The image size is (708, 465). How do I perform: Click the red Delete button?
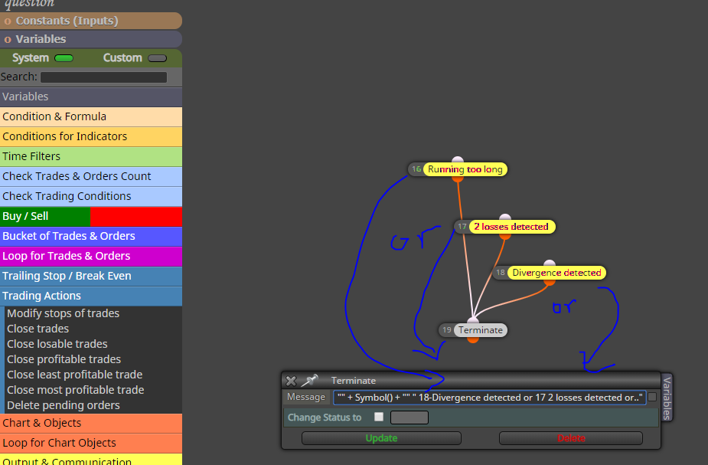pyautogui.click(x=571, y=438)
